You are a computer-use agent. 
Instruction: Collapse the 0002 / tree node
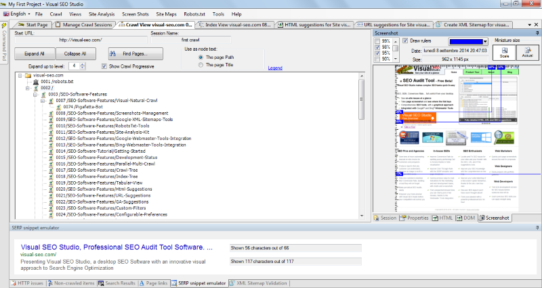(28, 88)
